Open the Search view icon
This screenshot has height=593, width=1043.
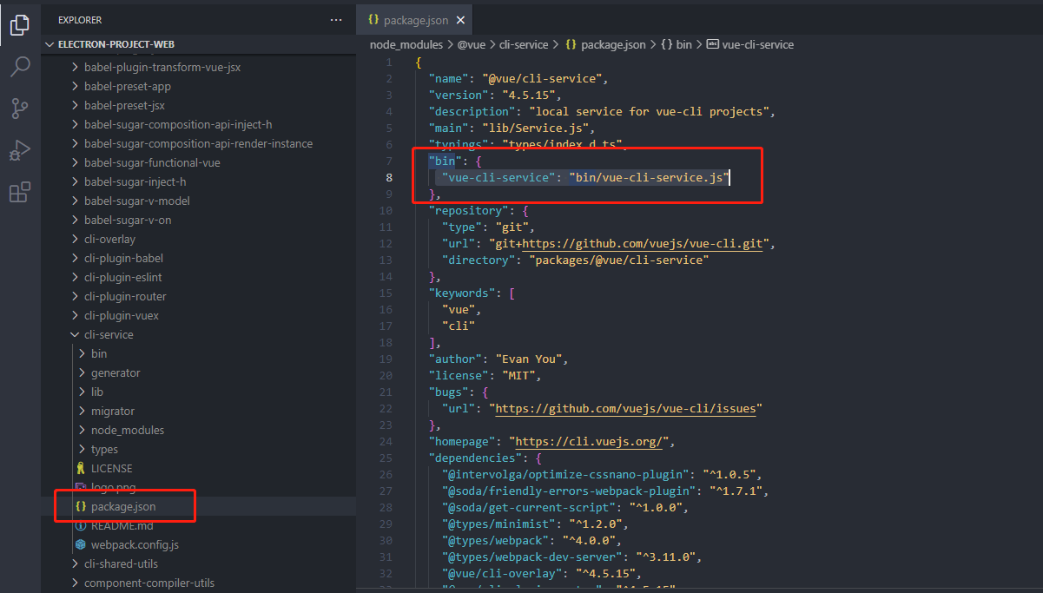point(20,66)
